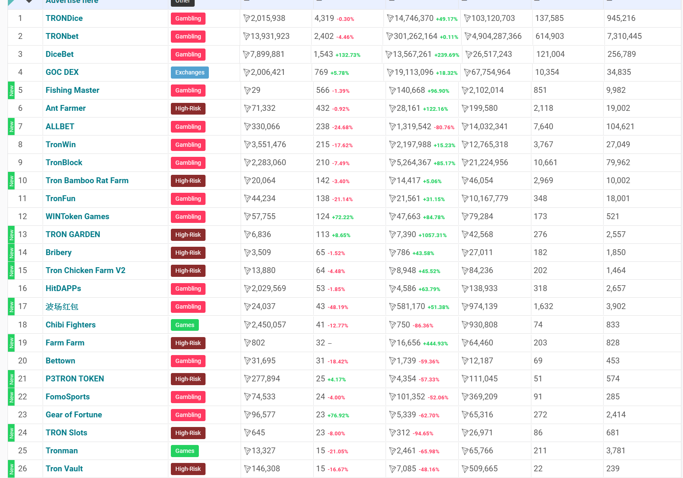Click the New badge beside Fishing Master
The image size is (683, 478).
[11, 90]
